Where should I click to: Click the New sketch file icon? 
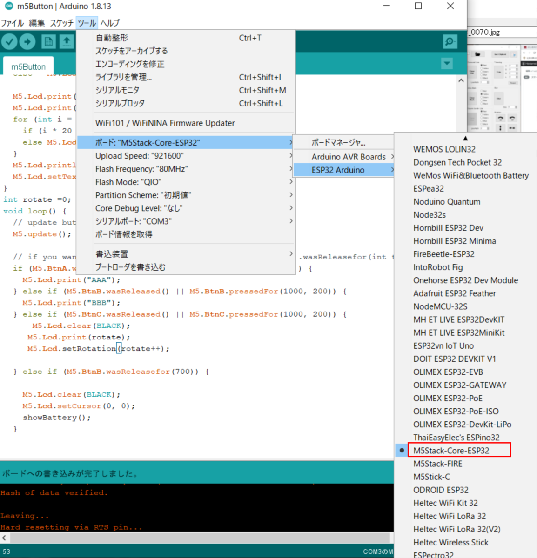point(48,42)
